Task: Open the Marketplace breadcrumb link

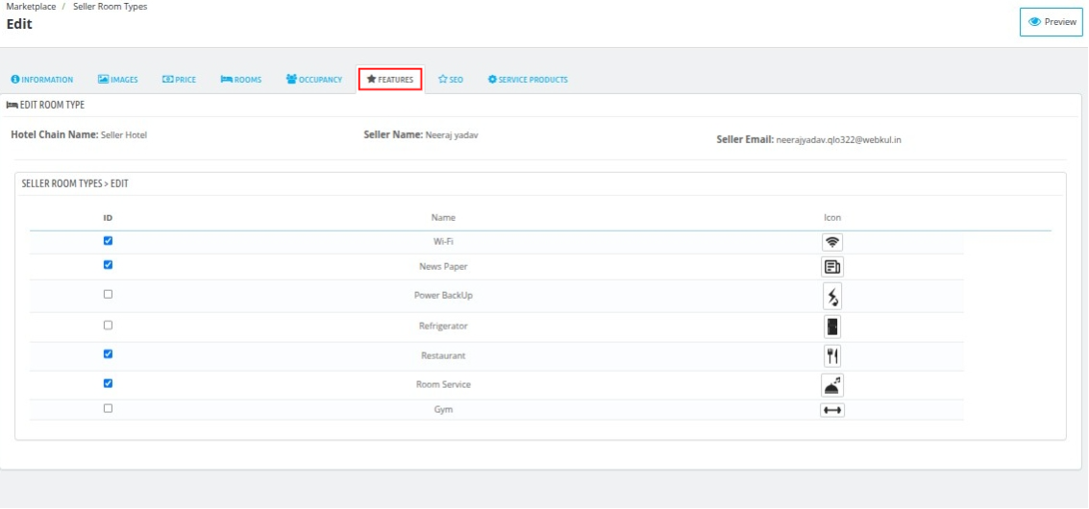Action: click(32, 7)
